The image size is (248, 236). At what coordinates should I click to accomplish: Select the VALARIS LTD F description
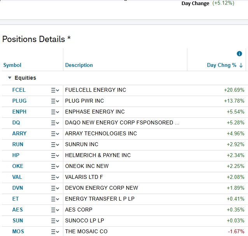point(84,177)
